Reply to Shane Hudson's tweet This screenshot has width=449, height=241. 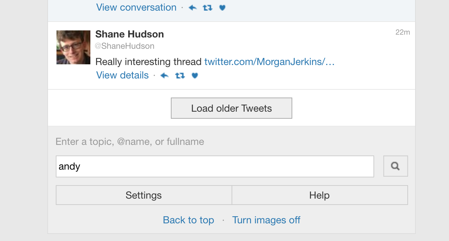pyautogui.click(x=164, y=75)
